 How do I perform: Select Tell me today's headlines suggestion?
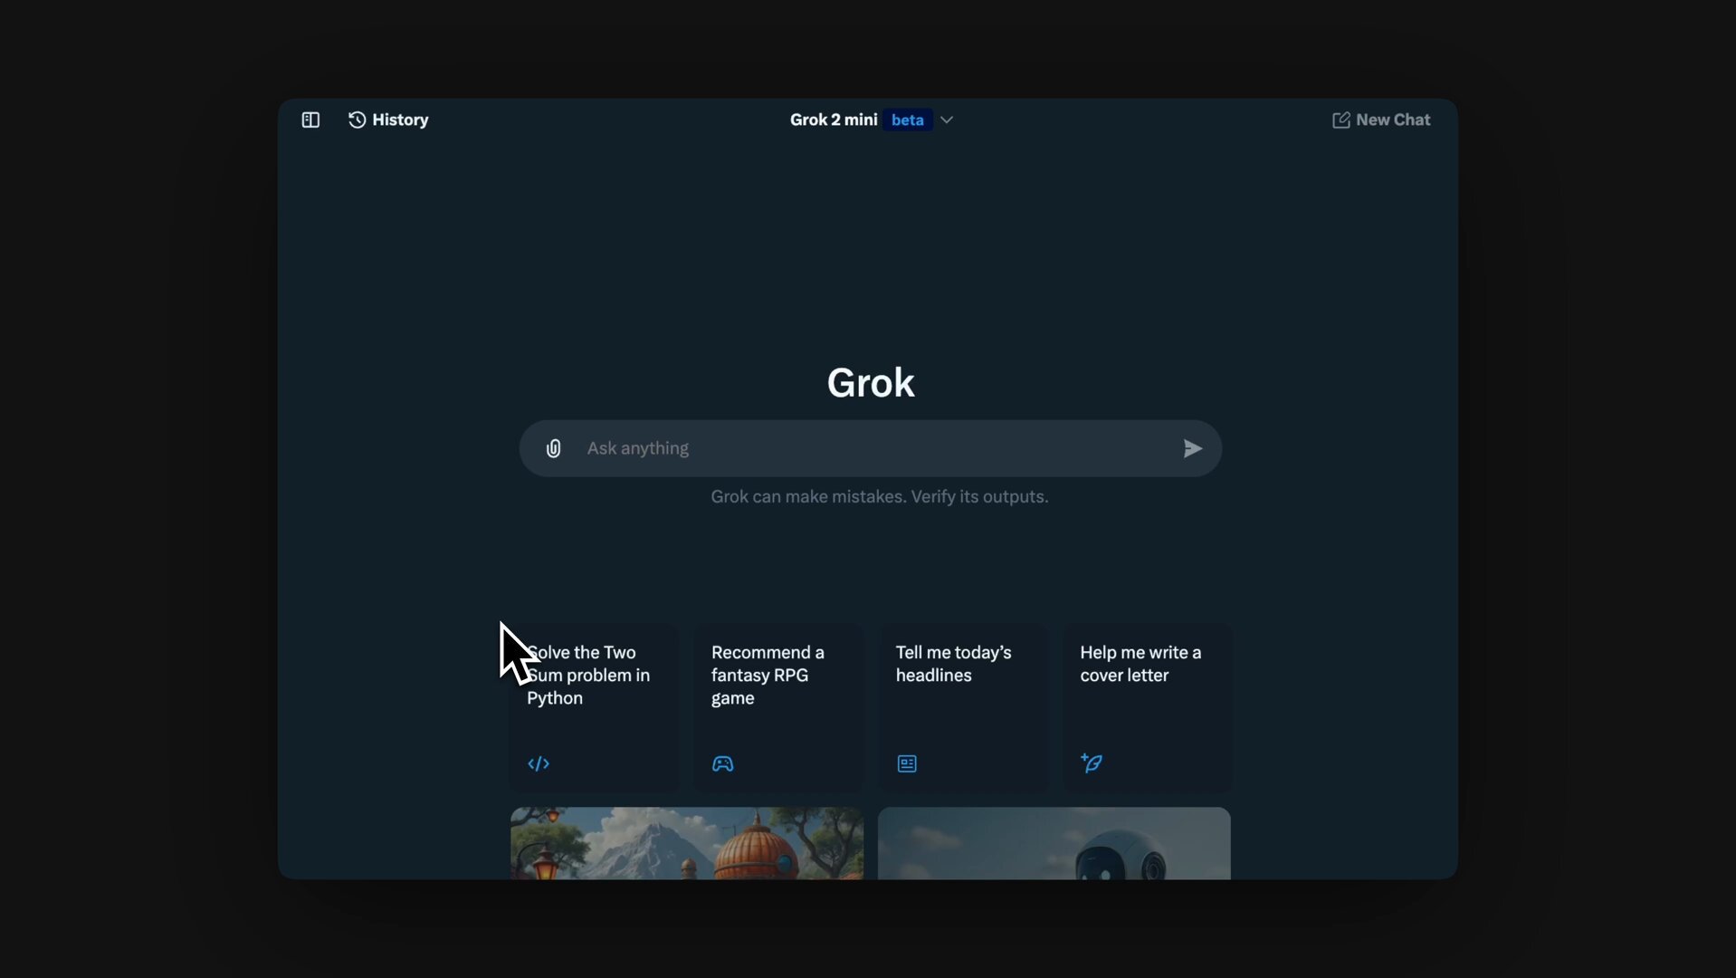click(962, 708)
